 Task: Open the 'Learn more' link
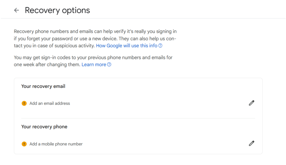click(x=94, y=65)
